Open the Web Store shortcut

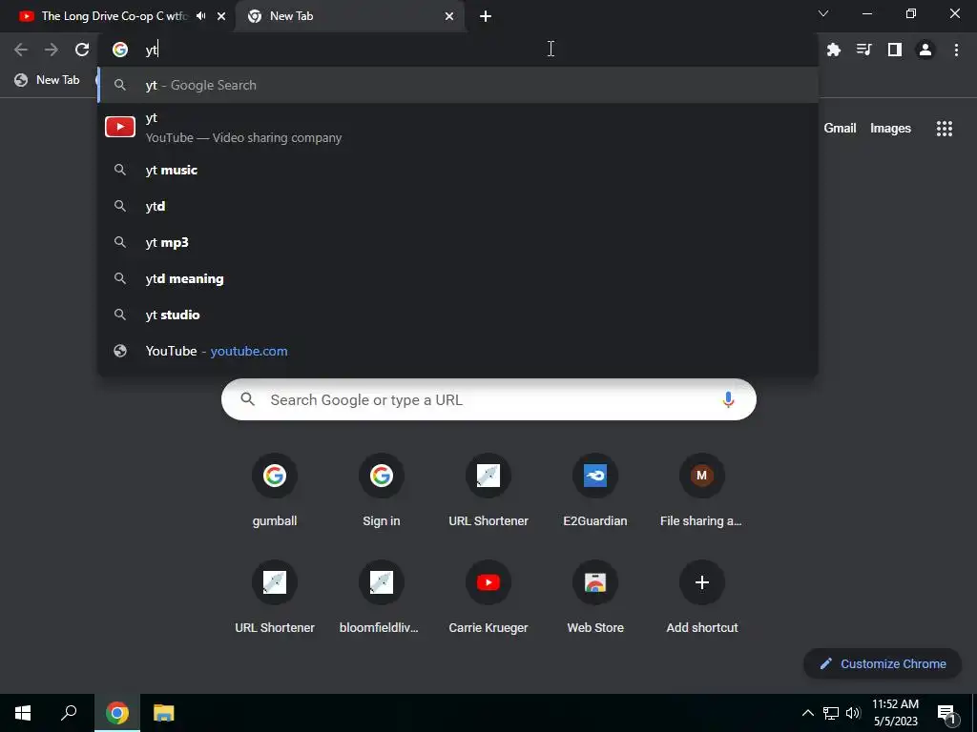pos(595,599)
